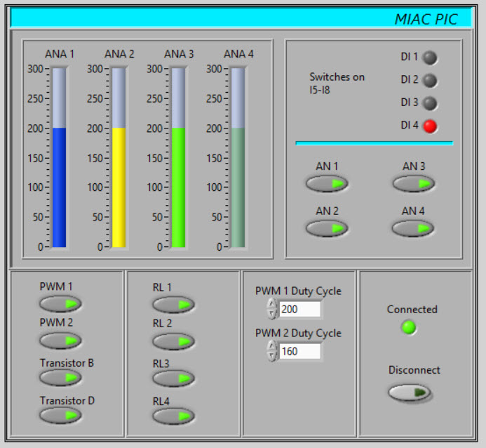Toggle the AN 4 switch
The image size is (486, 448).
coord(412,228)
